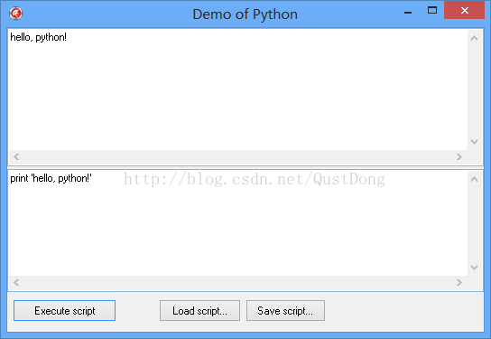The height and width of the screenshot is (339, 491).
Task: Place cursor in "print 'hello, python!'" script line
Action: (51, 178)
